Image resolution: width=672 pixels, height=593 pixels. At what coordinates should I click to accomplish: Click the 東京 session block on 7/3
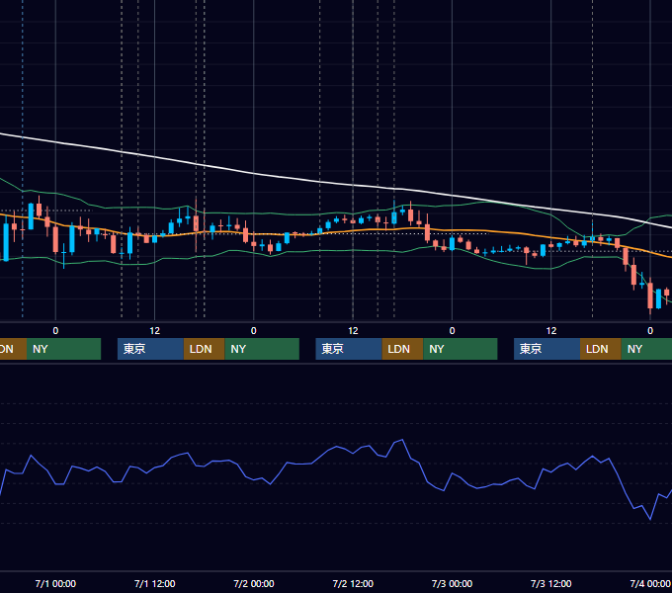click(x=546, y=349)
